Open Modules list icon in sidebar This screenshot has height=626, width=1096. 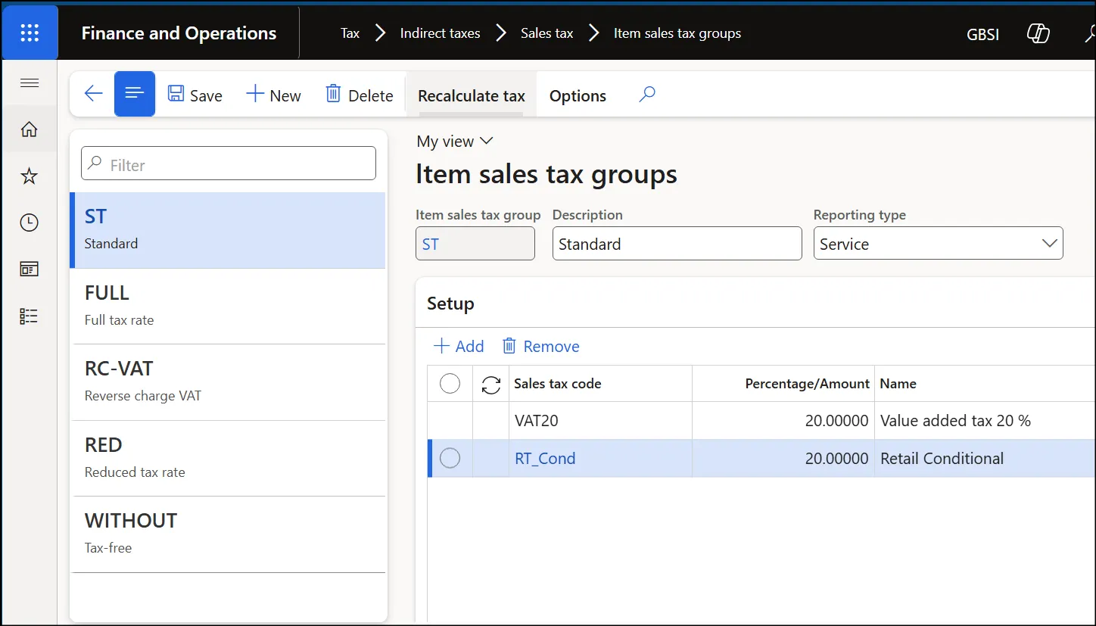point(29,316)
